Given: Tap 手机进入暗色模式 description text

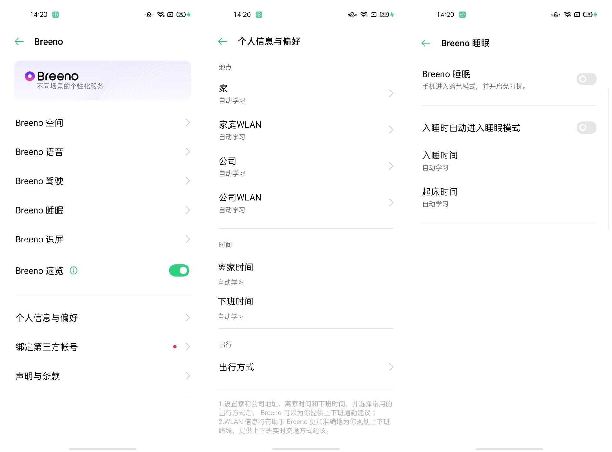Looking at the screenshot, I should pyautogui.click(x=475, y=87).
